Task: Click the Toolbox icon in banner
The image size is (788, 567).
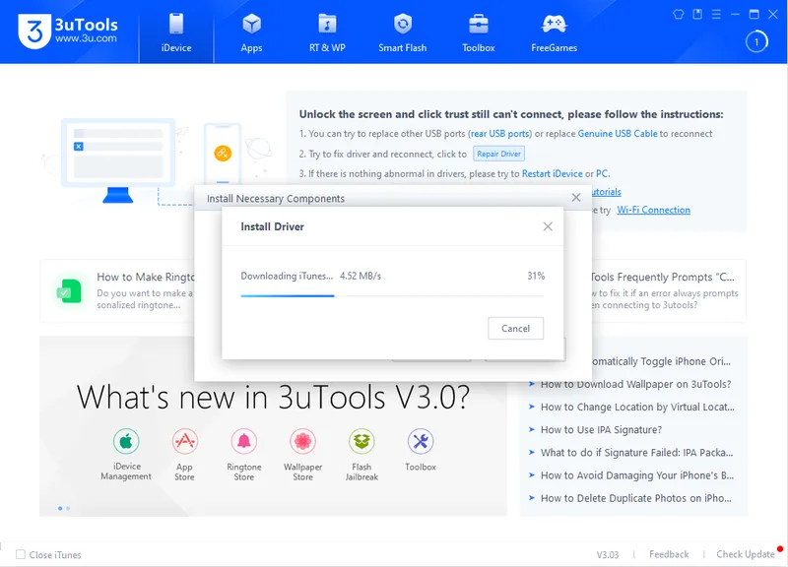Action: pos(421,441)
